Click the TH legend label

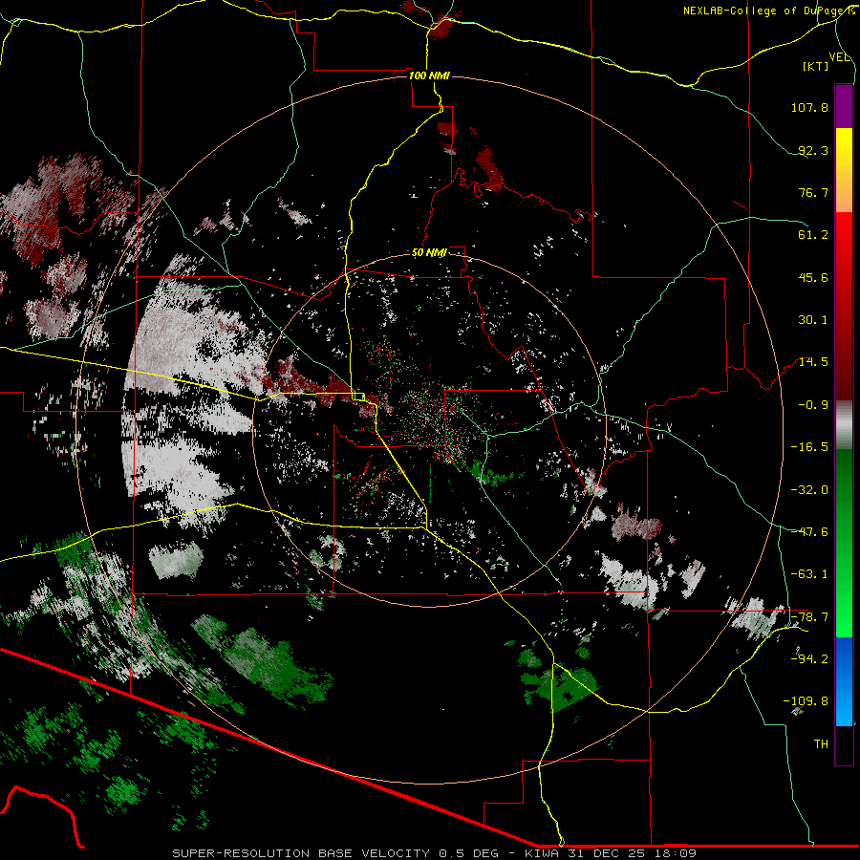(x=821, y=744)
